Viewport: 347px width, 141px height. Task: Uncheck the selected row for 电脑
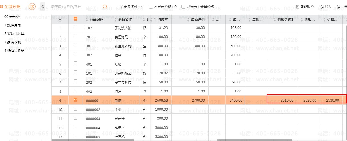[75, 100]
